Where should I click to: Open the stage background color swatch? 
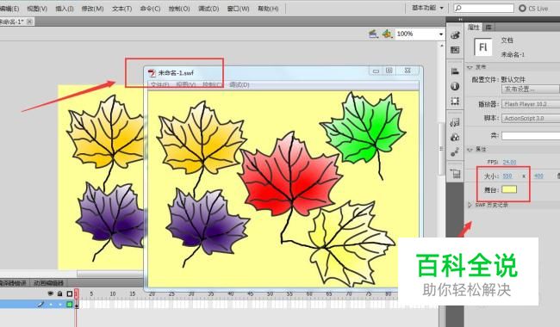point(509,189)
